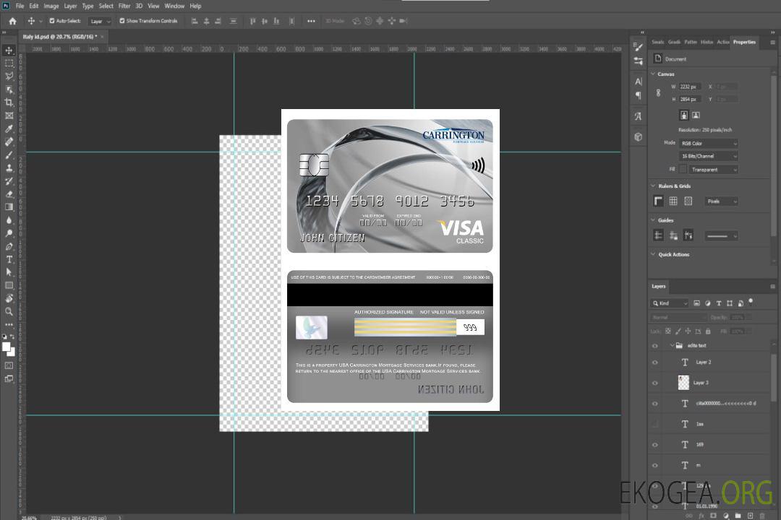The width and height of the screenshot is (781, 520).
Task: Open the Mode 'RGB Color' dropdown
Action: (708, 143)
